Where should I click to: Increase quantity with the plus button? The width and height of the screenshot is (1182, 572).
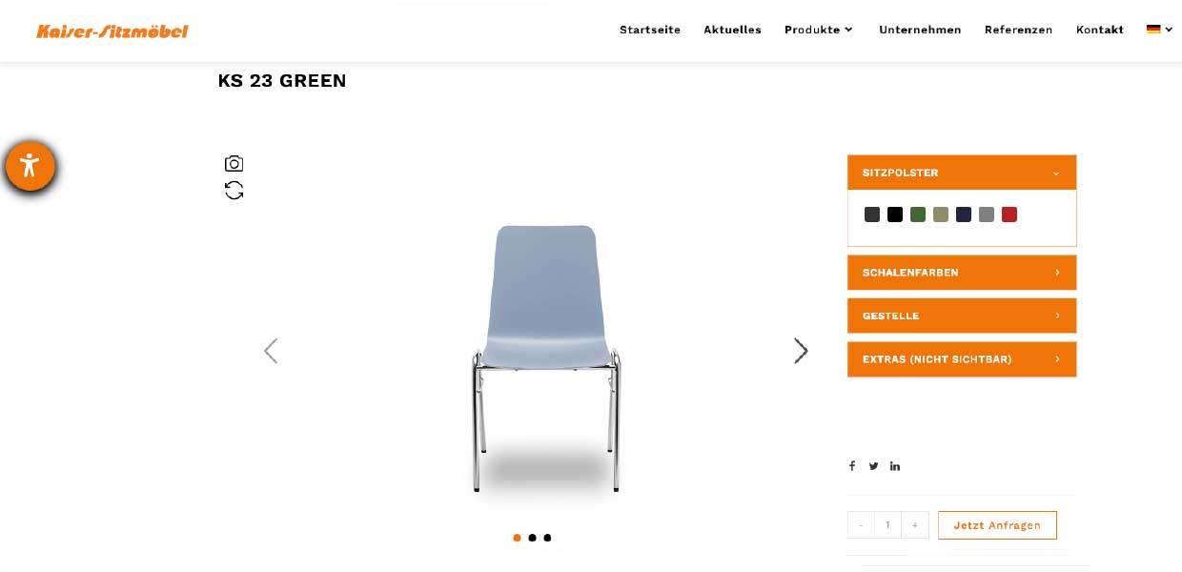tap(915, 525)
